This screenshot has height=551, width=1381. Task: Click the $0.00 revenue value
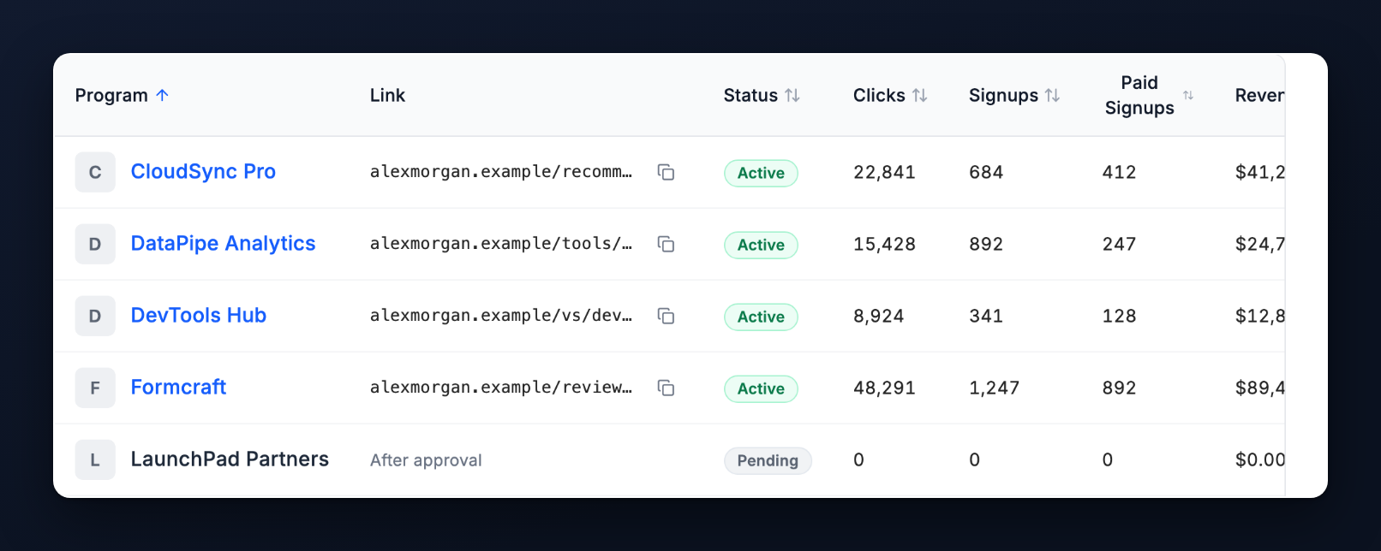tap(1259, 459)
